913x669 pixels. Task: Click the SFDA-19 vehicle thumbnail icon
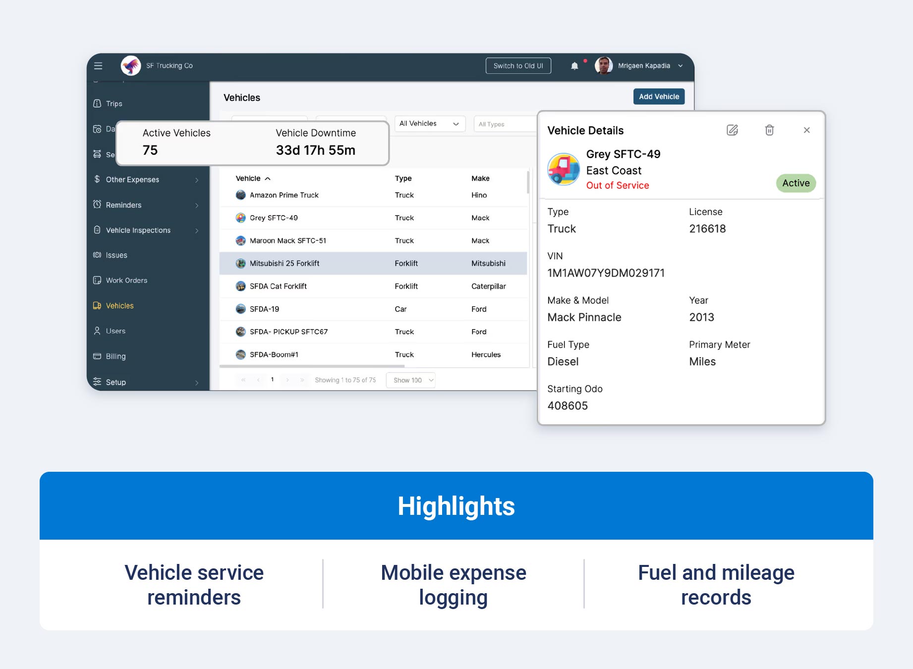pyautogui.click(x=241, y=309)
